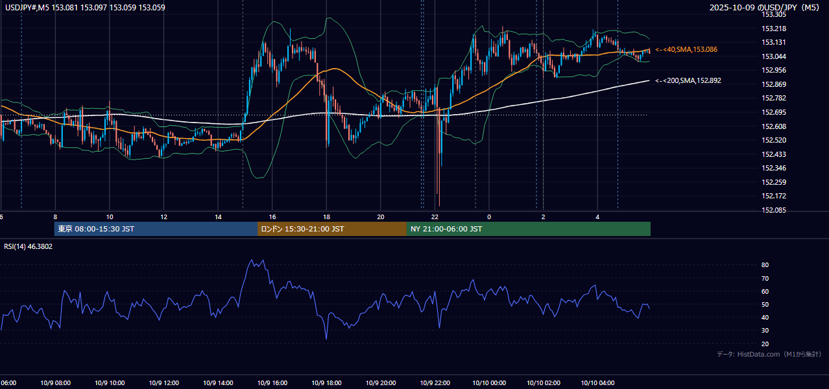
Task: Select the Tokyo 08:00-15:30 JST session bar
Action: point(156,229)
